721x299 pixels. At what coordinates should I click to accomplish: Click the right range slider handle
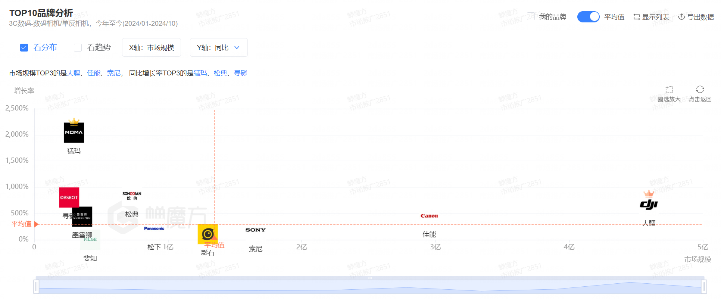[x=704, y=287]
